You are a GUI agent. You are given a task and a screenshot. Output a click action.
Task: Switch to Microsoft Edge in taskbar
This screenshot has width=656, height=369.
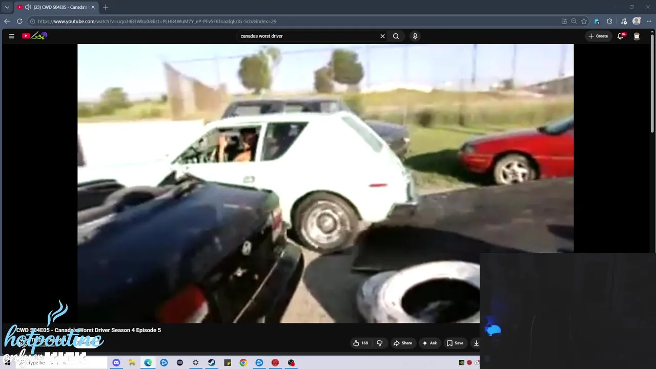coord(148,363)
